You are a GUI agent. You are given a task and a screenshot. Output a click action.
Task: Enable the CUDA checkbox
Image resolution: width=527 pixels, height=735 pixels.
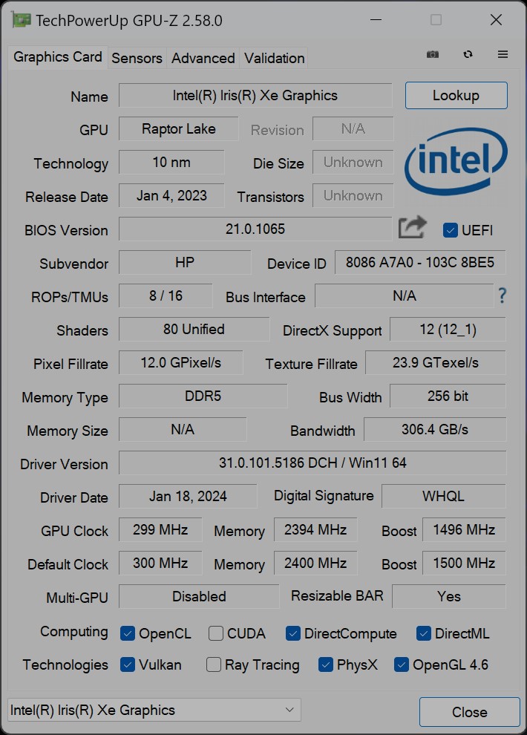[215, 633]
